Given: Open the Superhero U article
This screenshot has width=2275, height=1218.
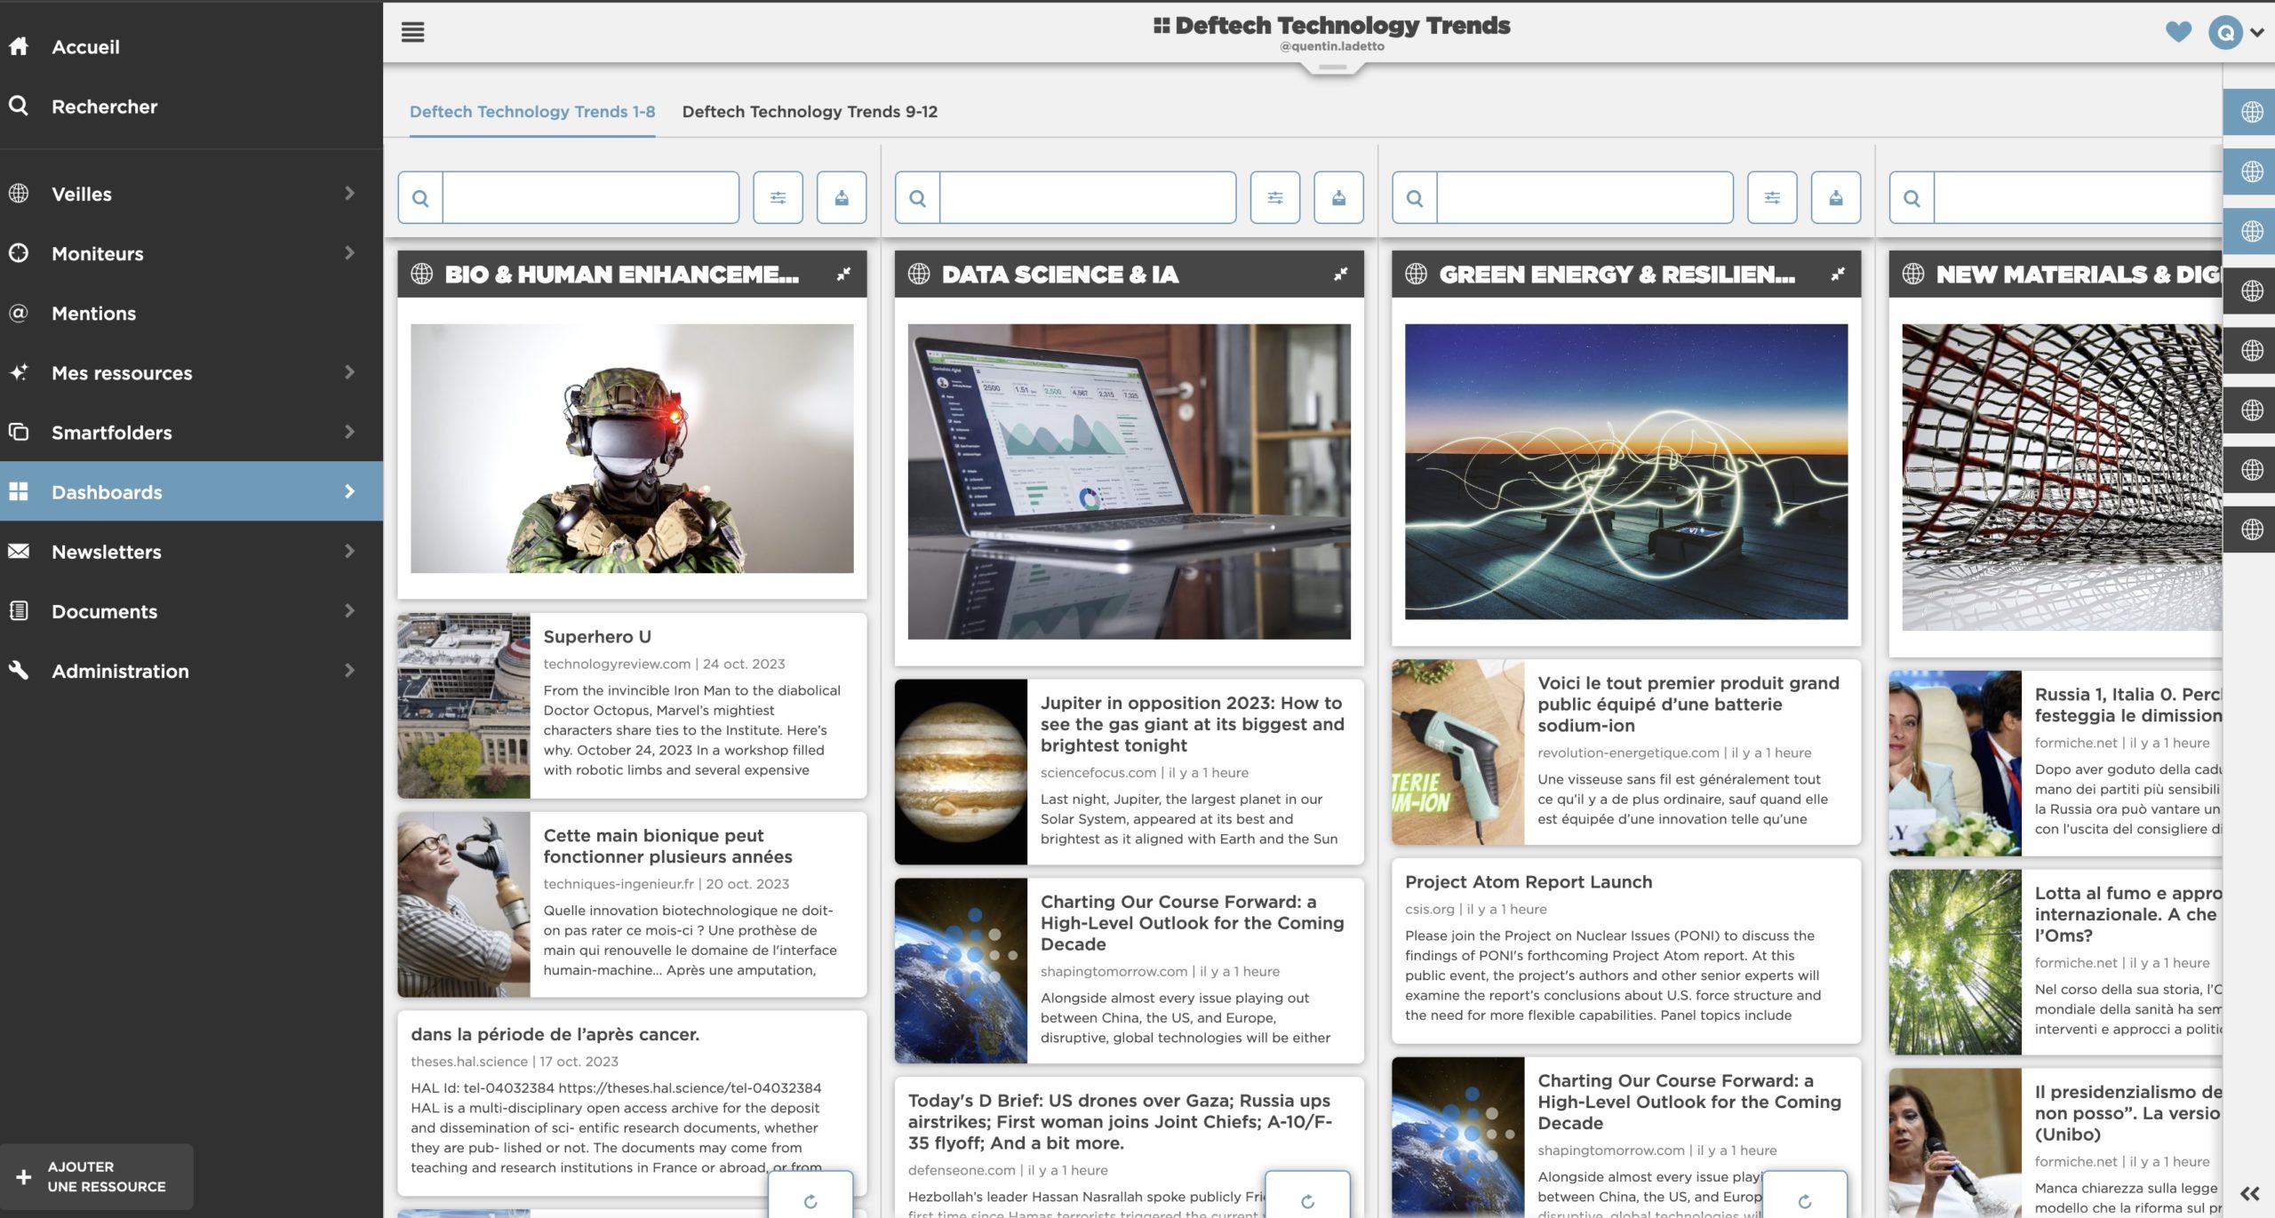Looking at the screenshot, I should [x=597, y=637].
